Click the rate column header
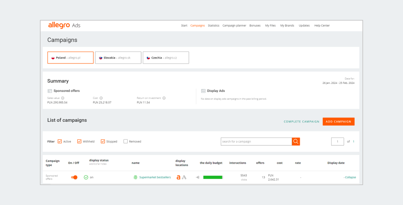This screenshot has width=403, height=205. coord(298,163)
